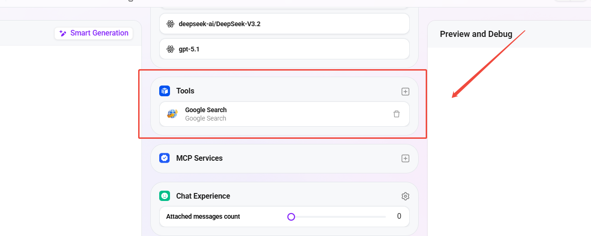Screen dimensions: 591x236
Task: Click the MCP Services heading
Action: click(x=199, y=158)
